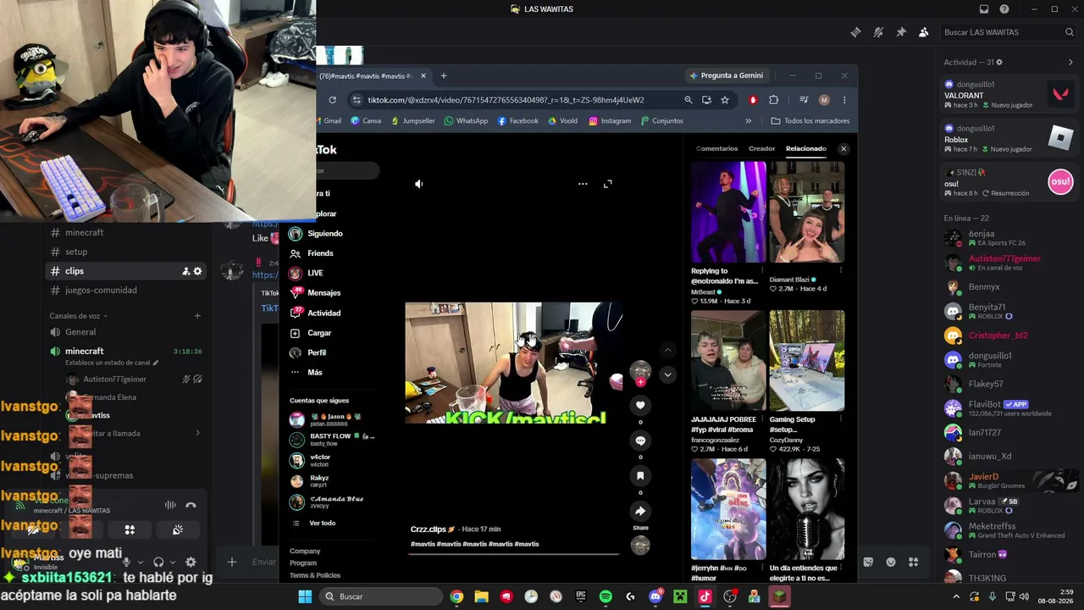Create a new voice channel

197,316
